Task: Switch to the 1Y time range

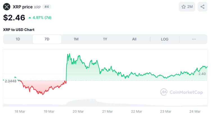Action: pos(105,39)
